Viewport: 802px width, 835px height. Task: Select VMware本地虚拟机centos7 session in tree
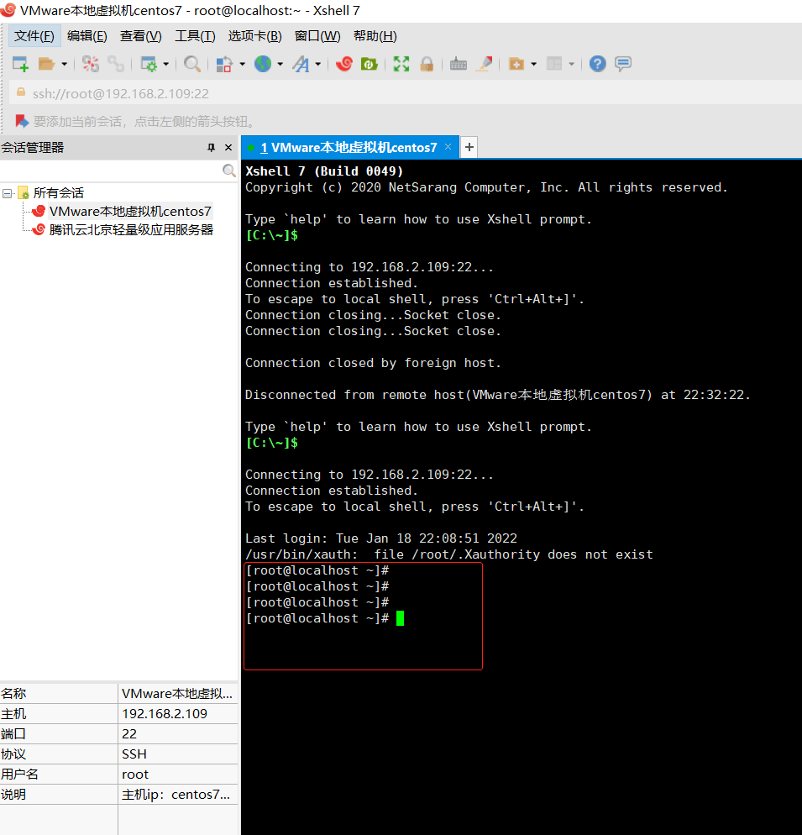130,212
